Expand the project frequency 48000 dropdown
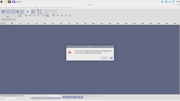Screen dimensions: 180x101 point(16,98)
